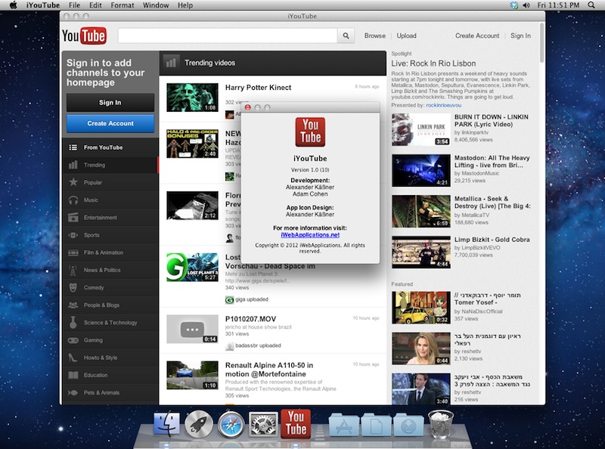
Task: Play the Limp Bizkit Gold Cobra thumbnail
Action: (420, 252)
